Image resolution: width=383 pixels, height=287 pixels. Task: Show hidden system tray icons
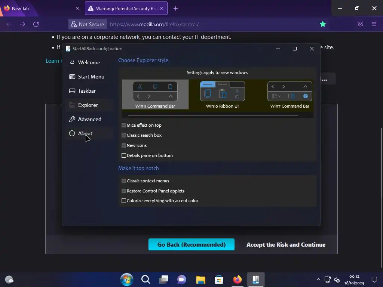318,280
